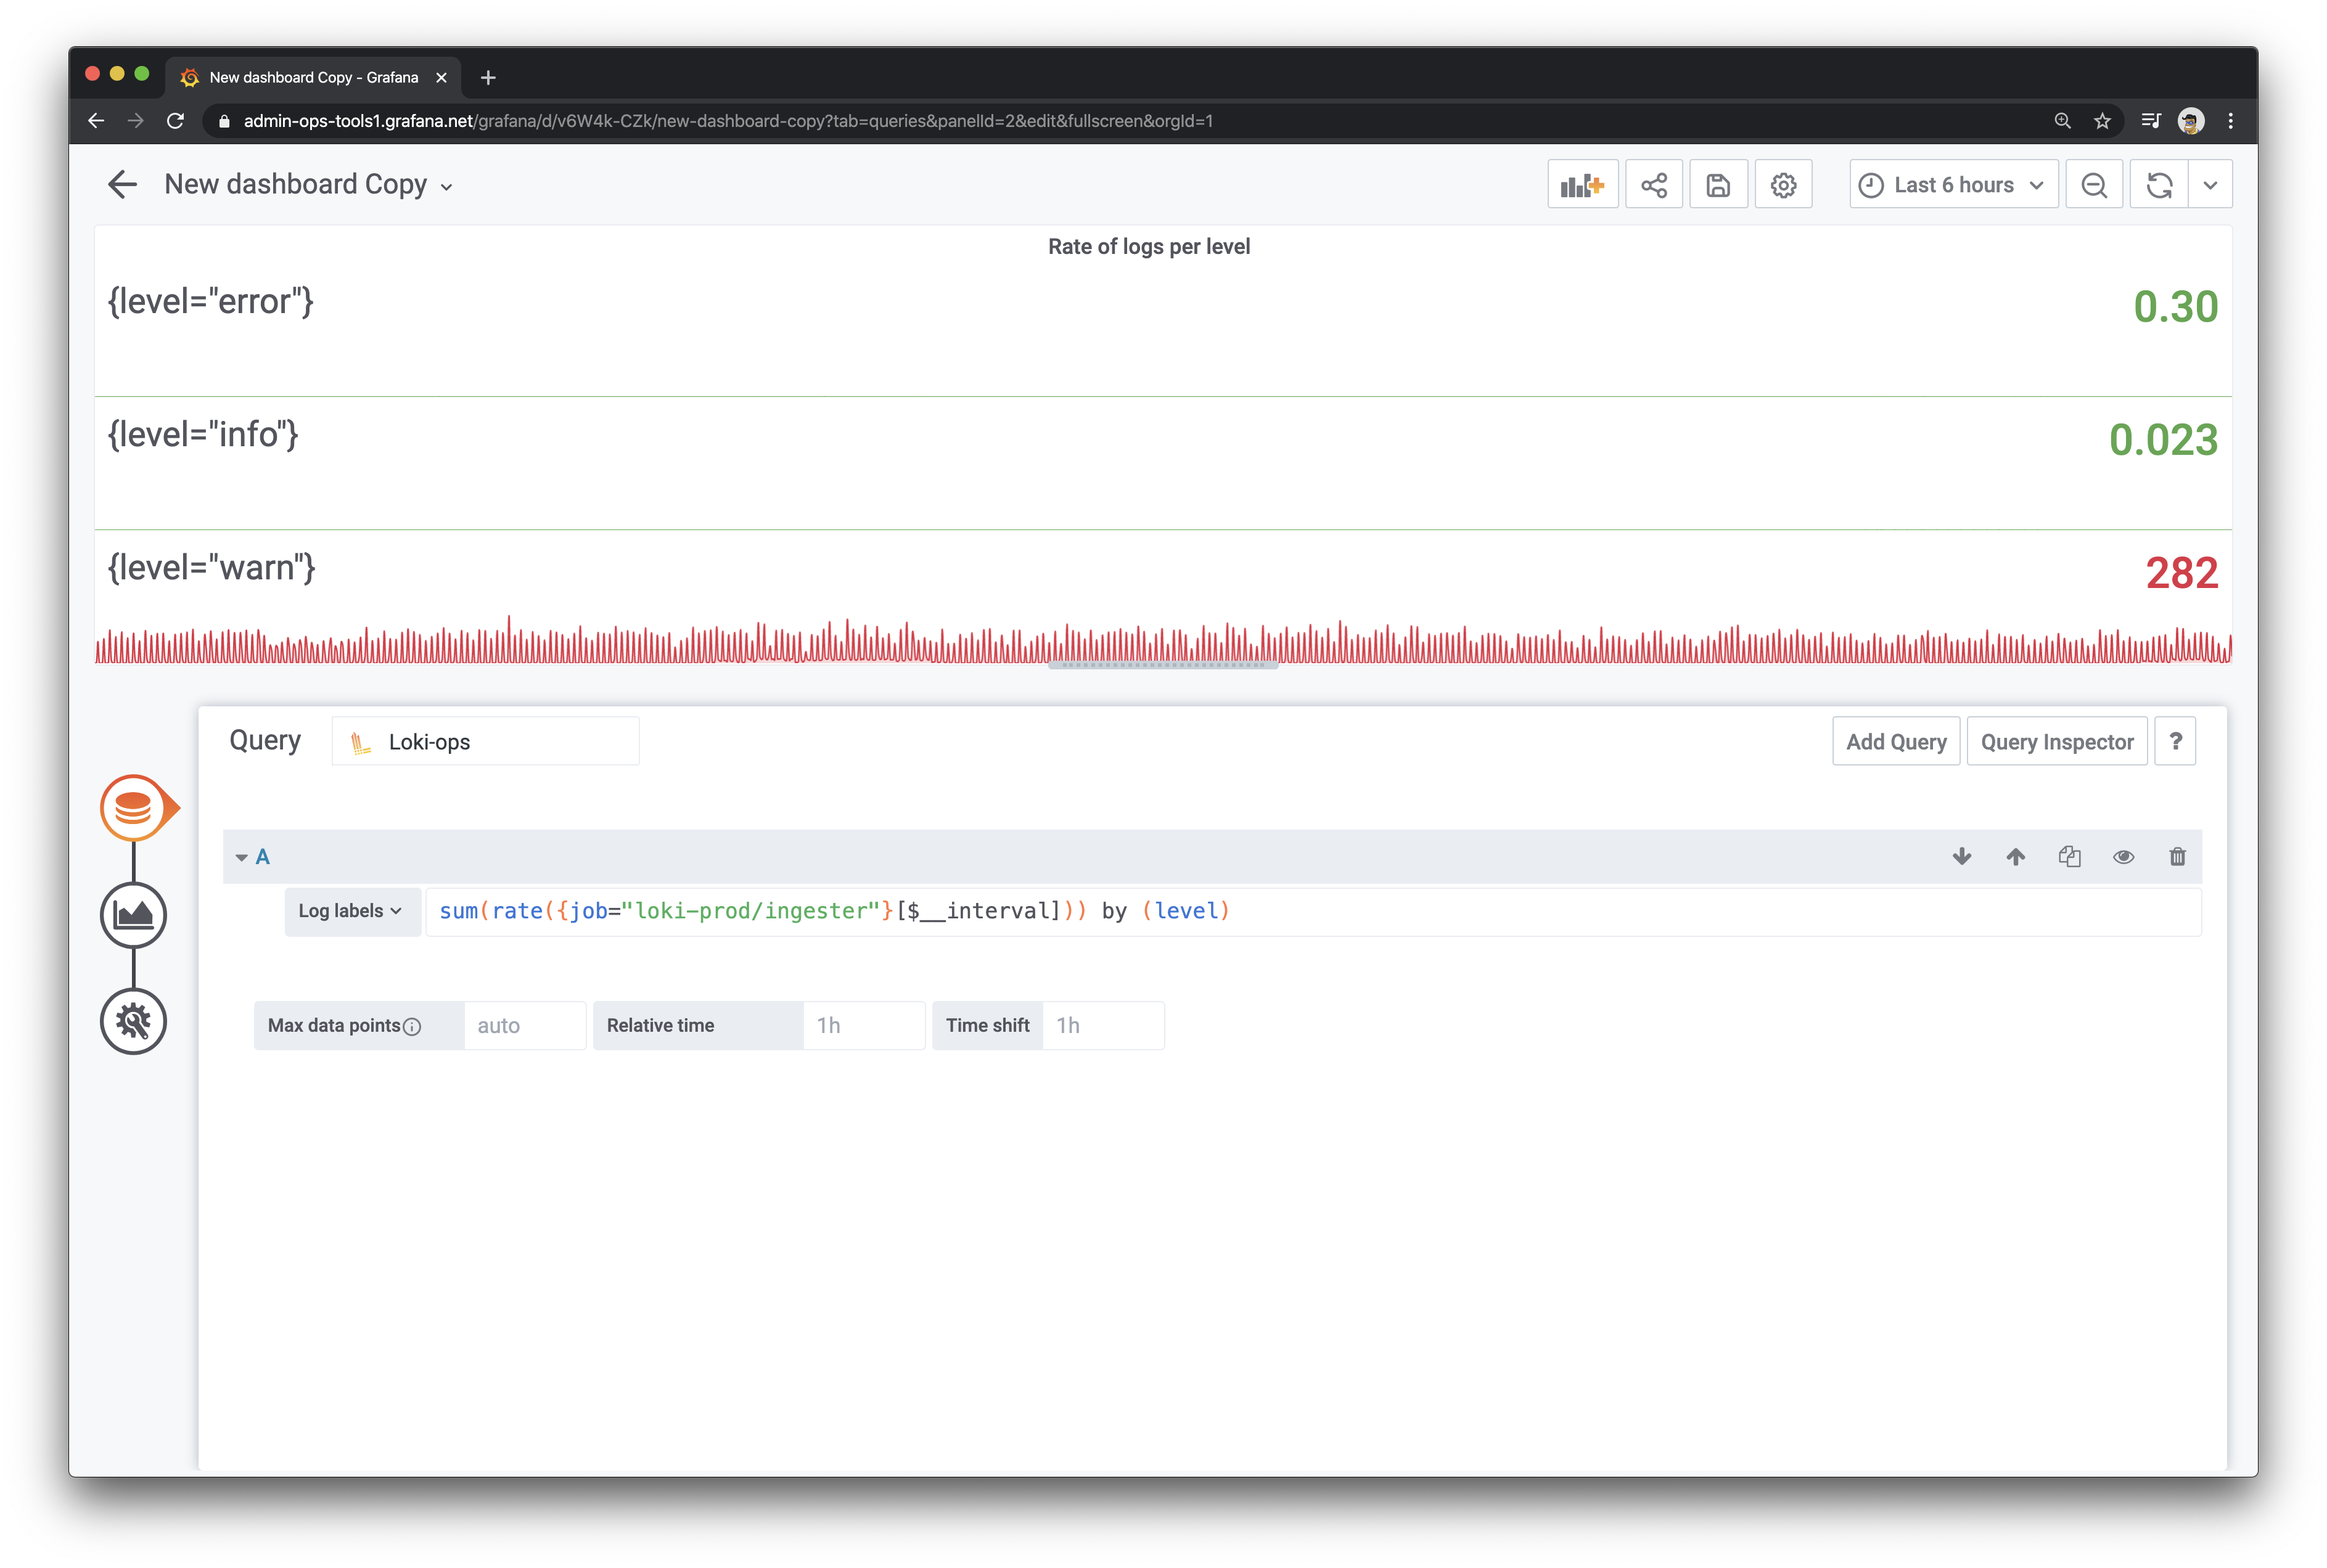Select the New dashboard Copy browser tab
Screen dimensions: 2327x1568
coord(300,77)
